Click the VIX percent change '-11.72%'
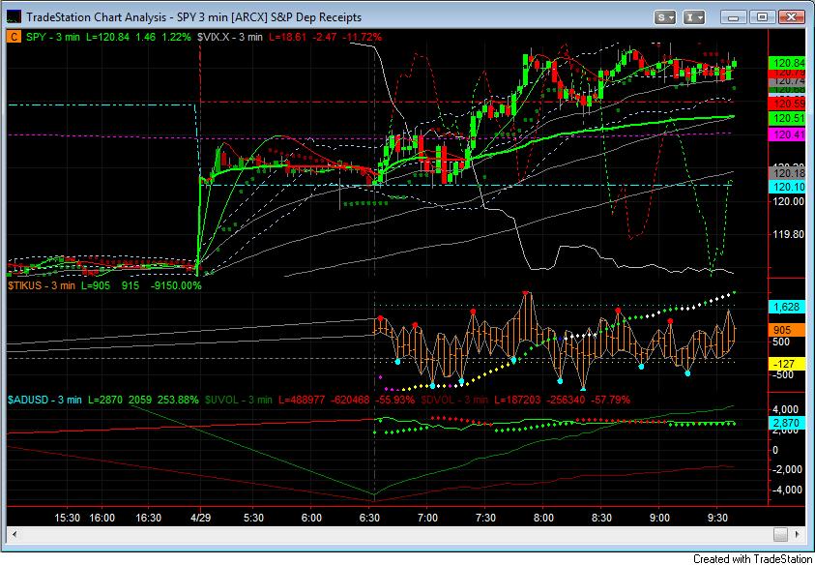Viewport: 815px width, 565px height. tap(361, 37)
